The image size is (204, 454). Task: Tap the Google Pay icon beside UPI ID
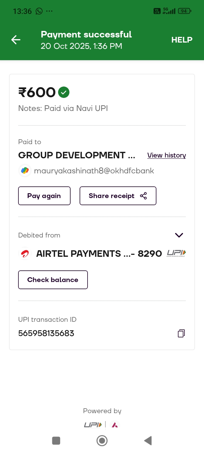point(25,171)
